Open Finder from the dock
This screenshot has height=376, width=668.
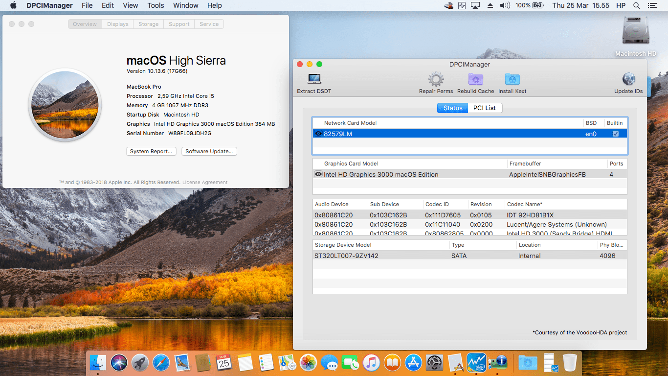click(98, 363)
